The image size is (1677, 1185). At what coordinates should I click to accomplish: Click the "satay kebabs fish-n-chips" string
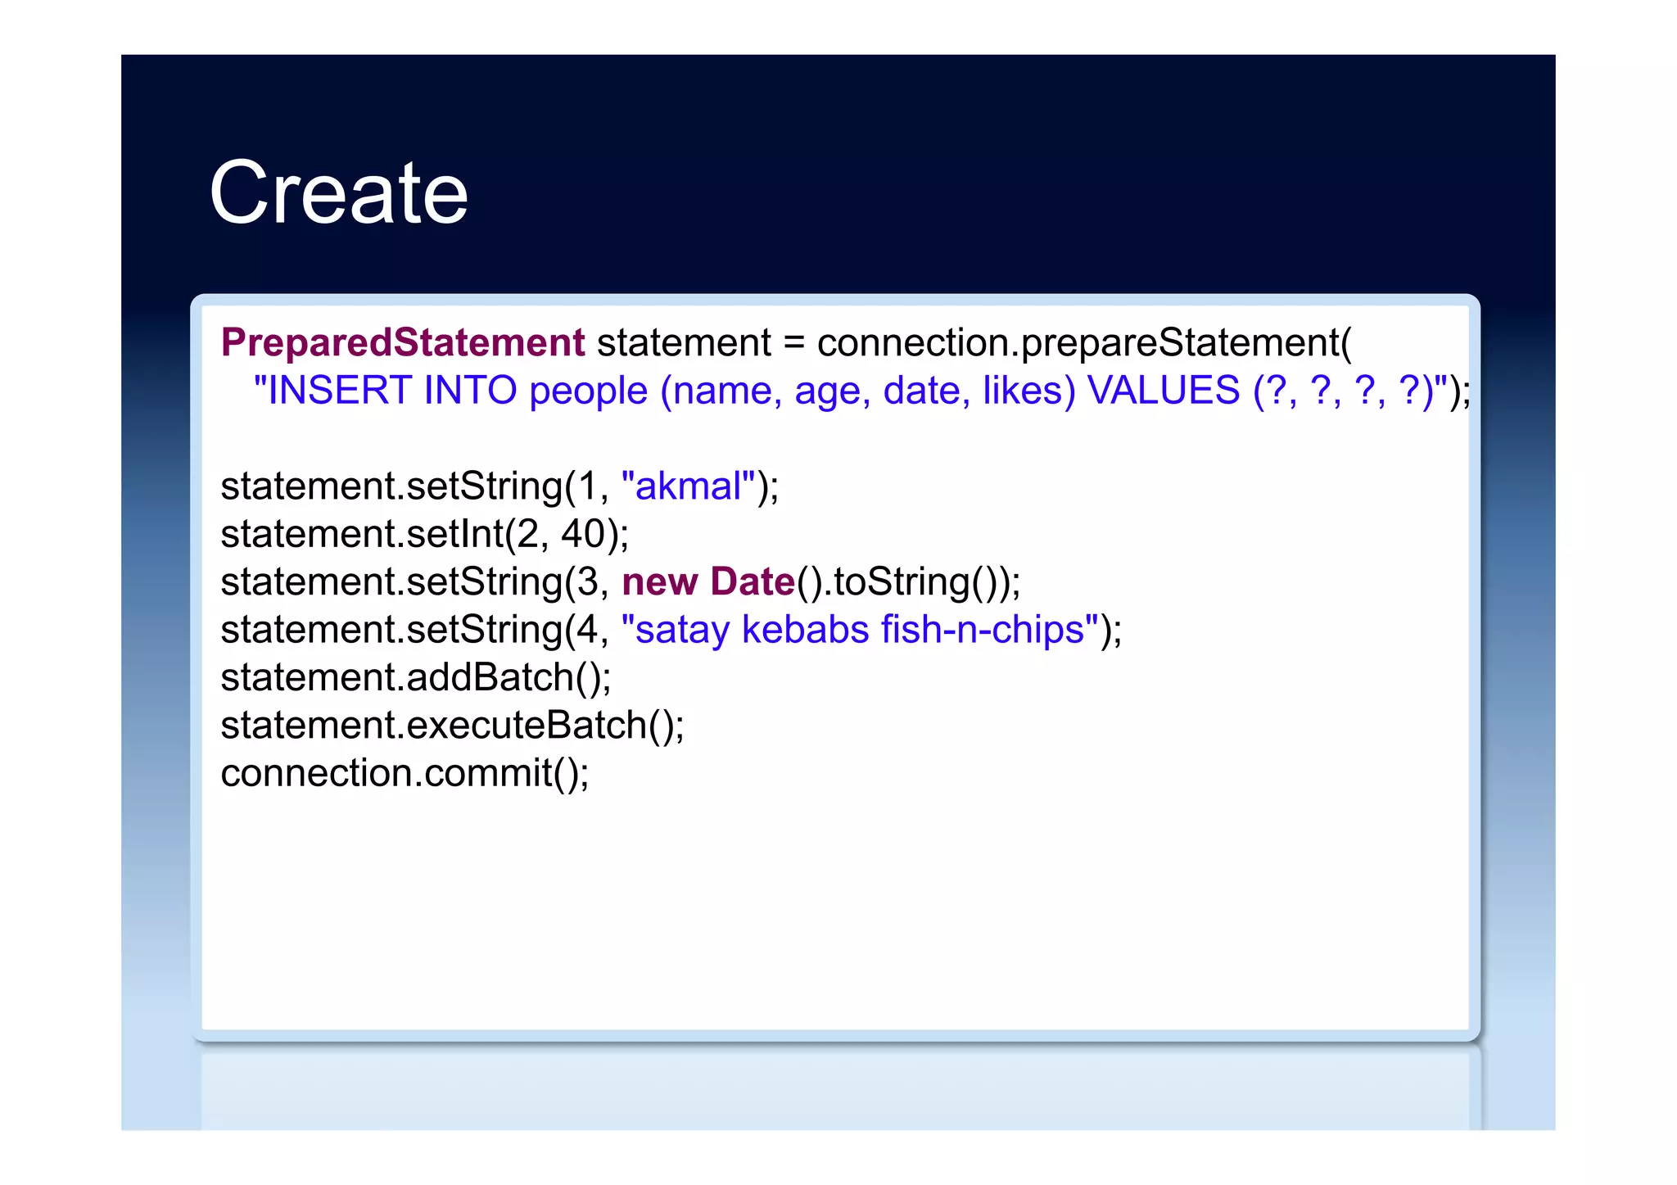click(859, 630)
